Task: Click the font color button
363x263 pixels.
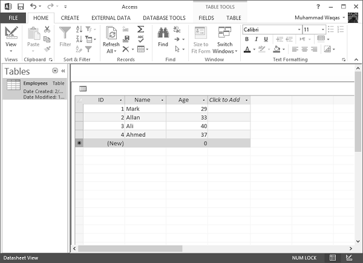Action: (247, 49)
